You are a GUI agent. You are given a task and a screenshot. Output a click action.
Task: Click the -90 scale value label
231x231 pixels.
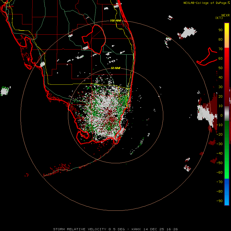[219, 201]
